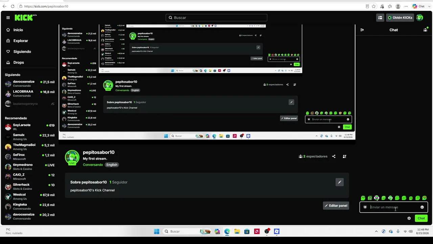
Task: Open chat settings gear
Action: (x=409, y=218)
